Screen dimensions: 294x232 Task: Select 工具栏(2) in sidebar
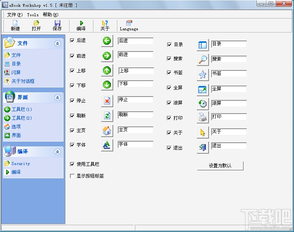tap(22, 118)
